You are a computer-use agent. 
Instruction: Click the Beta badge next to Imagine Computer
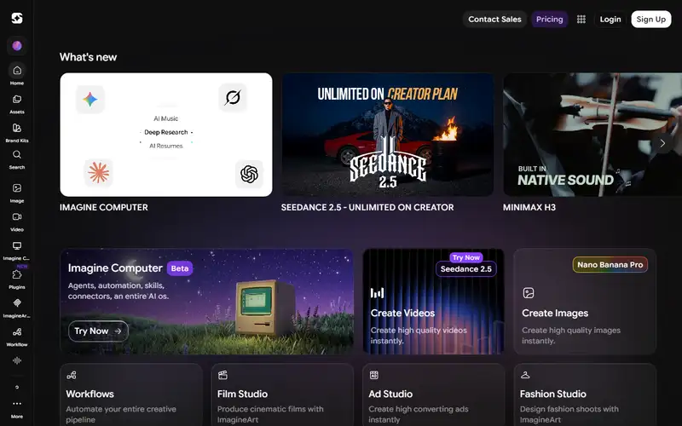point(180,268)
